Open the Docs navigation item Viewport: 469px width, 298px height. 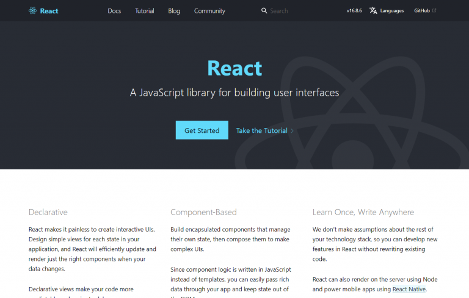[114, 11]
